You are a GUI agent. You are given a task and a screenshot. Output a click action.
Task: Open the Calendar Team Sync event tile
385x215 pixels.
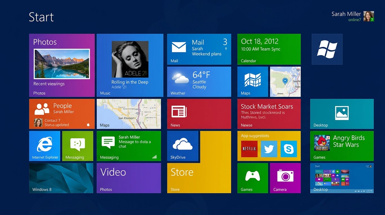click(x=269, y=49)
